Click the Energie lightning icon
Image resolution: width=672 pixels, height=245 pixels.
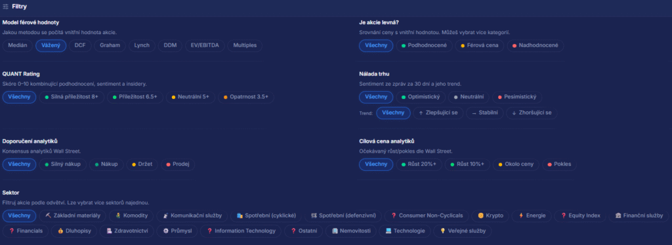pyautogui.click(x=520, y=216)
